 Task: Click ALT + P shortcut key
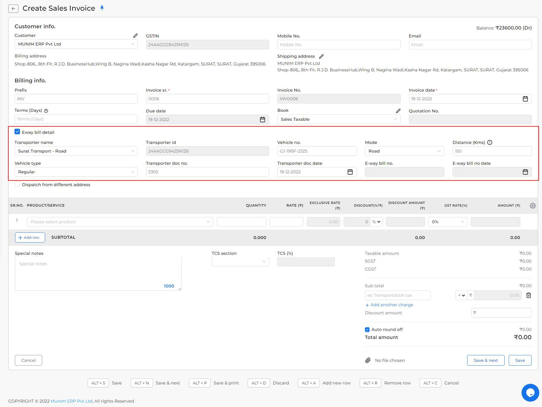click(200, 383)
